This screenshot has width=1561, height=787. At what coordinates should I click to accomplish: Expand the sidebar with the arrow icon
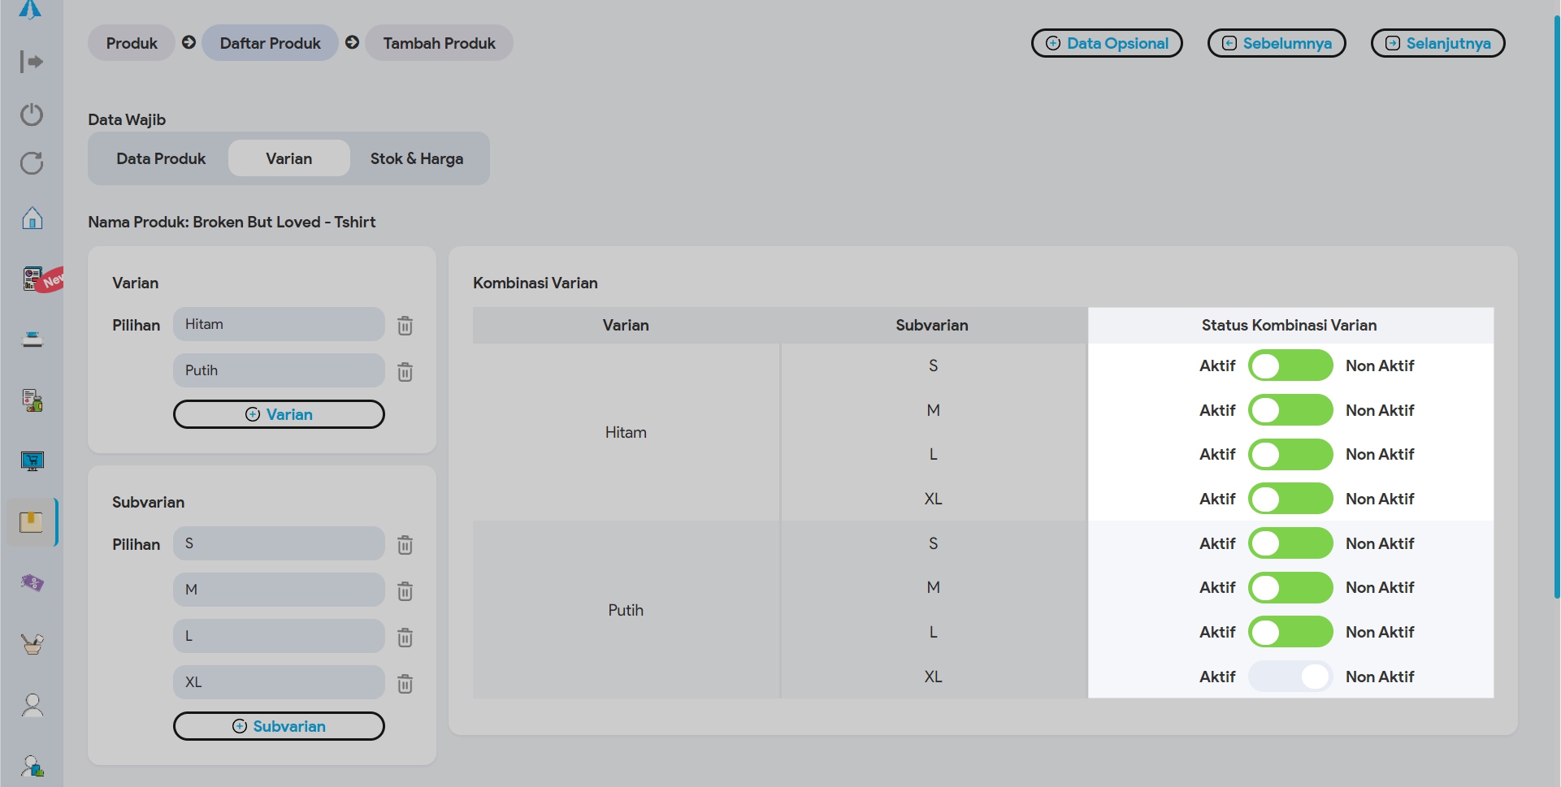(x=32, y=62)
